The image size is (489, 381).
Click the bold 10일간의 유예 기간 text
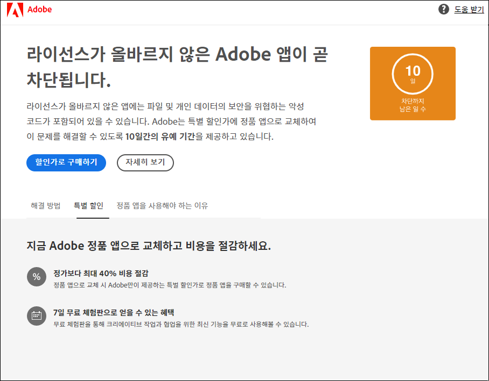point(160,136)
